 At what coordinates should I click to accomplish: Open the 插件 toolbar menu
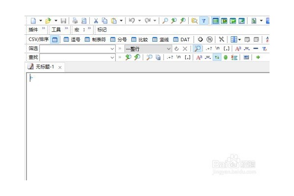pyautogui.click(x=33, y=29)
